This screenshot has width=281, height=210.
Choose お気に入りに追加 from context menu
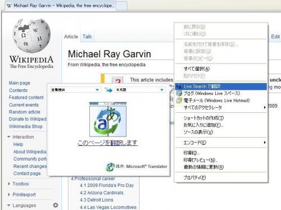coord(221,125)
